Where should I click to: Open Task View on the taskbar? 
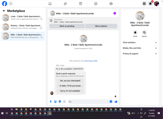[7, 113]
